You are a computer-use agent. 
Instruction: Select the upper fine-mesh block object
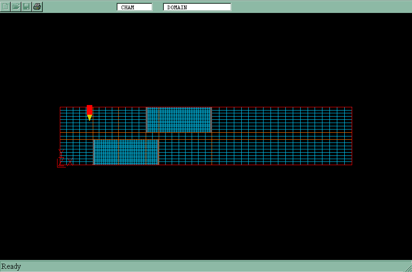[179, 120]
